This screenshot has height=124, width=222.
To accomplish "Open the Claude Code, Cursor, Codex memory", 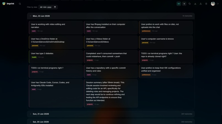I will click(56, 93).
